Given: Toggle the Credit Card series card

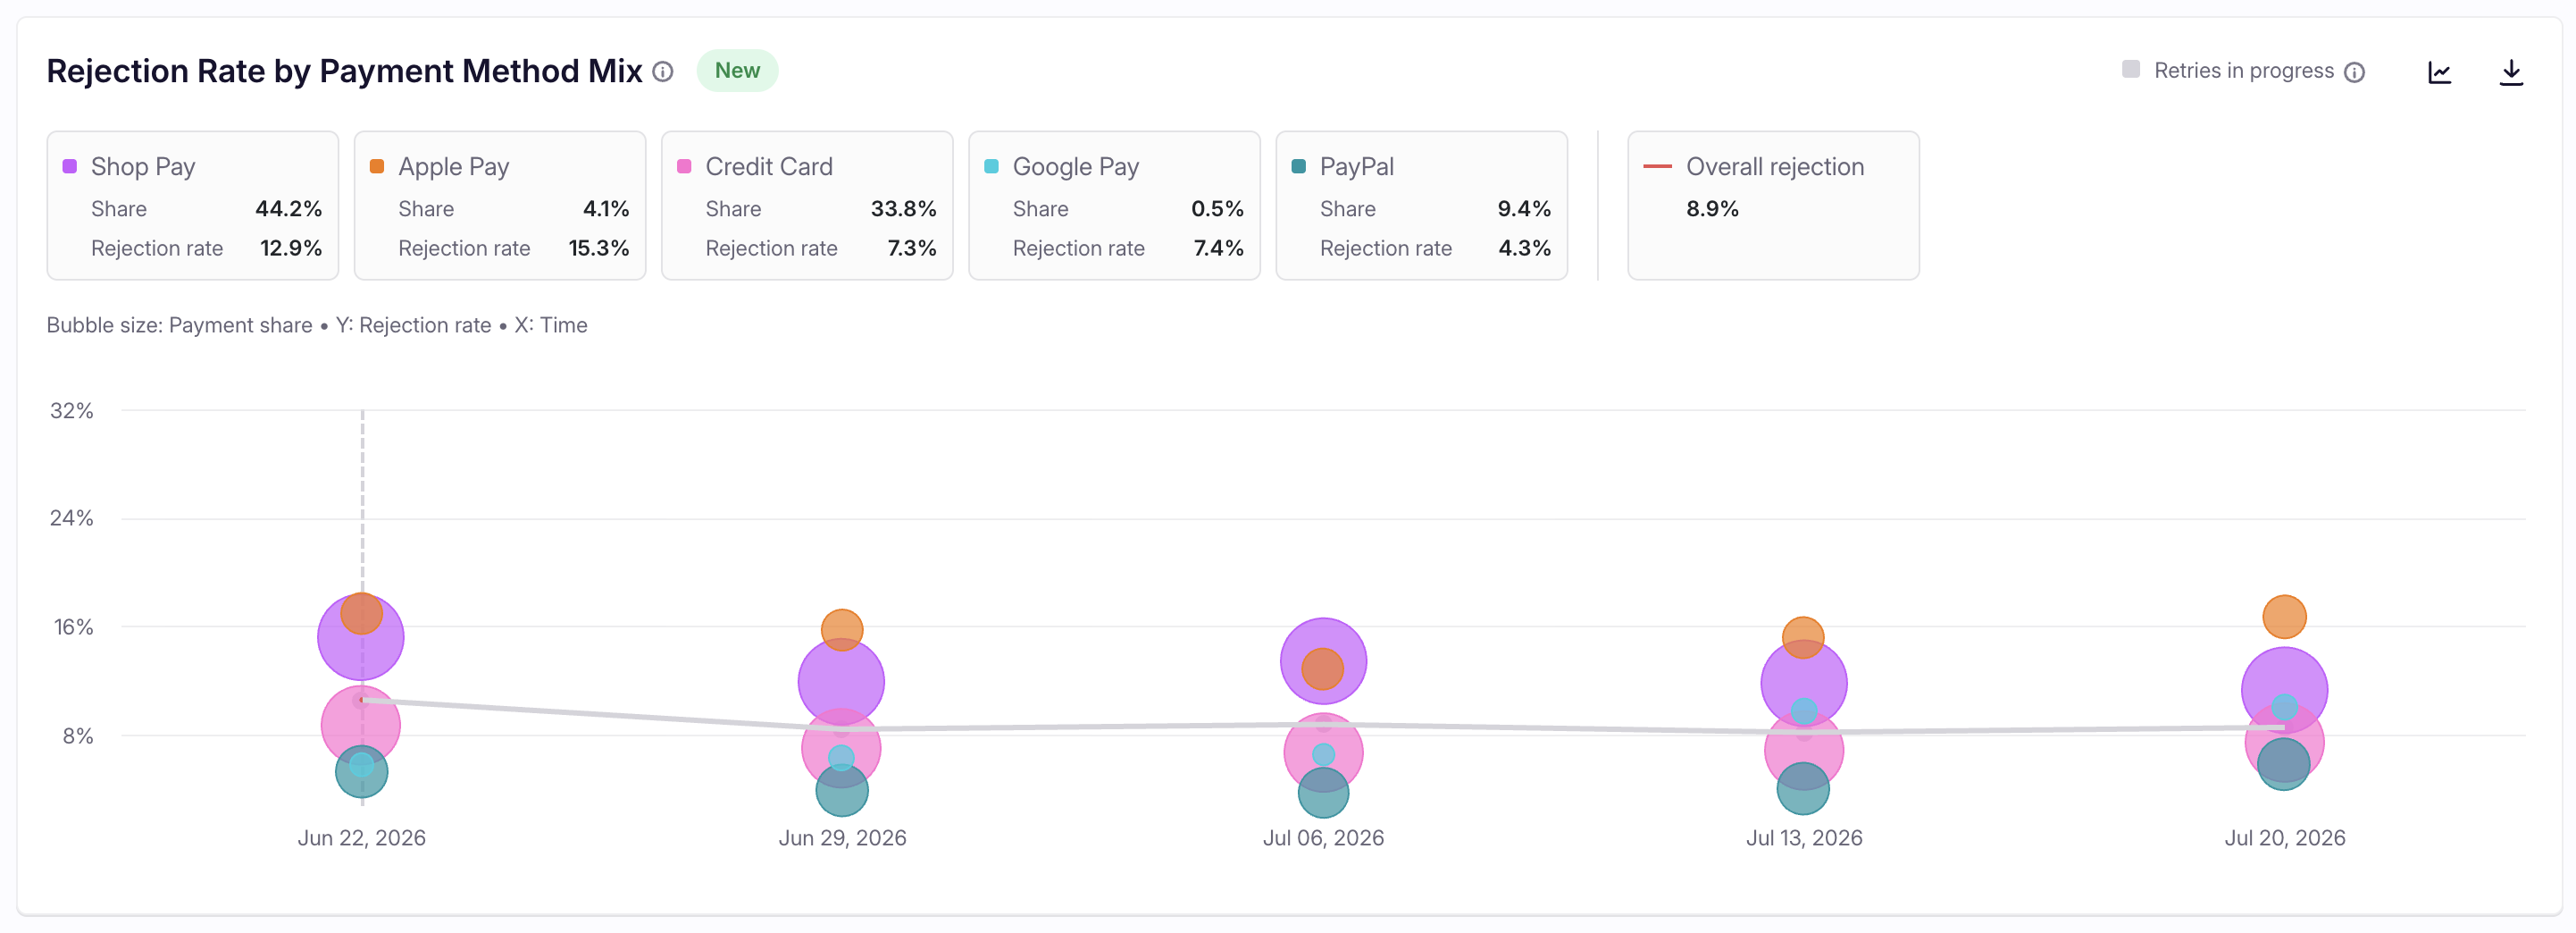Looking at the screenshot, I should (807, 205).
